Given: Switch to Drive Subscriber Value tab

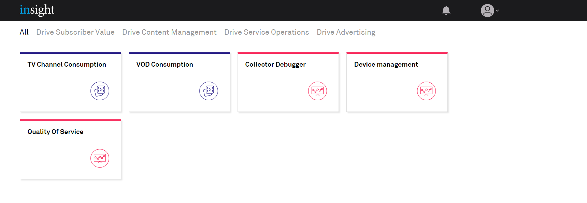Looking at the screenshot, I should click(75, 32).
